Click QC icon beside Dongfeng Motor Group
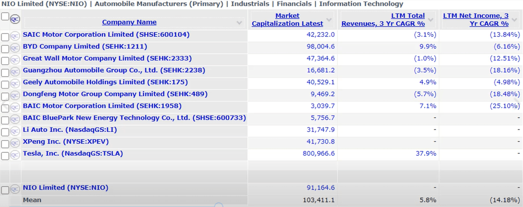523x207 pixels. [14, 96]
